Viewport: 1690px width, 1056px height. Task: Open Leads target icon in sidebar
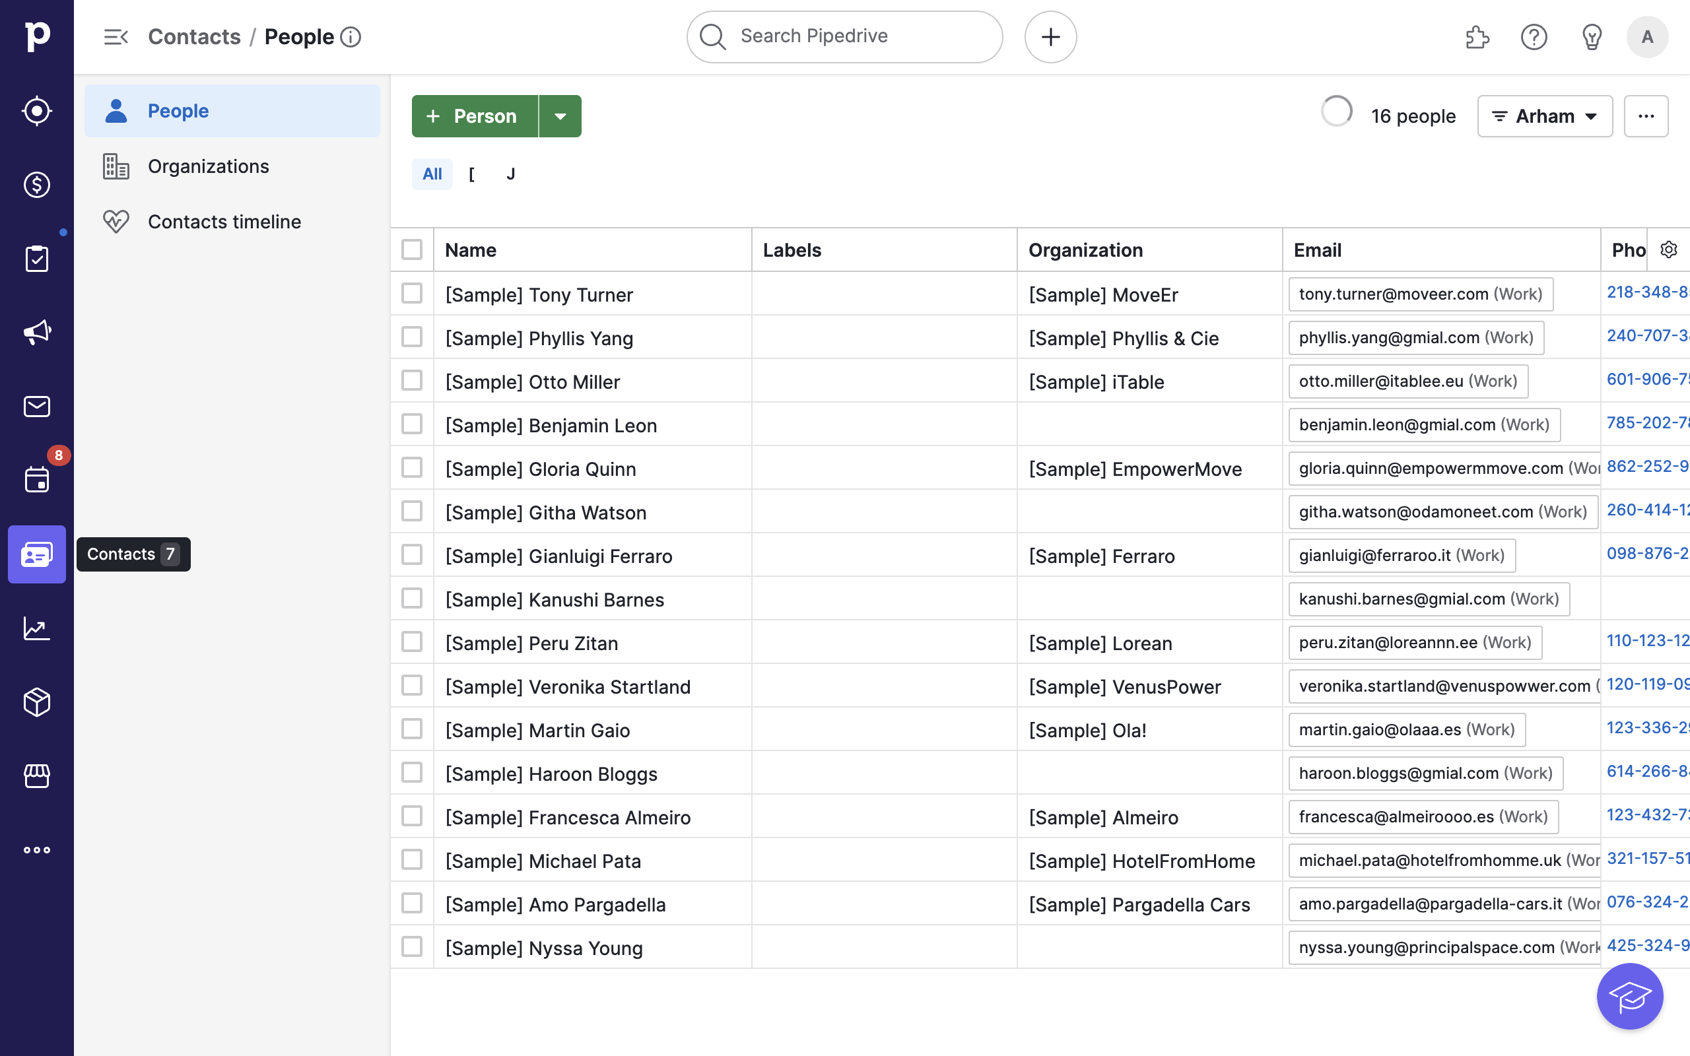click(x=37, y=110)
